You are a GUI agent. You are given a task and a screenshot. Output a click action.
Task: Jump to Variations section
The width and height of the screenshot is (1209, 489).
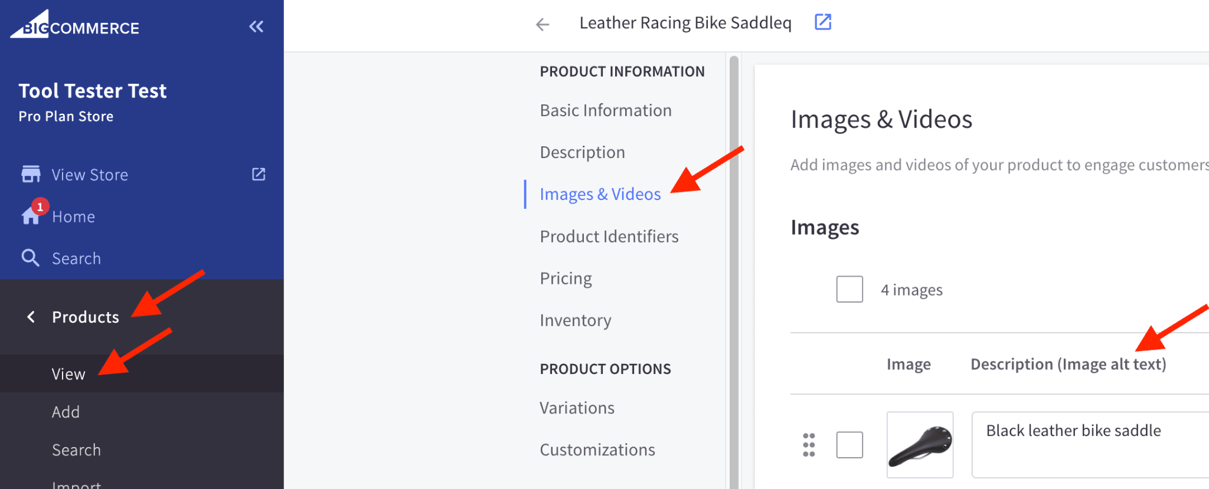click(577, 408)
